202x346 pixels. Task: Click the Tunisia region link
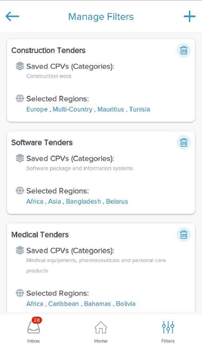pos(140,109)
